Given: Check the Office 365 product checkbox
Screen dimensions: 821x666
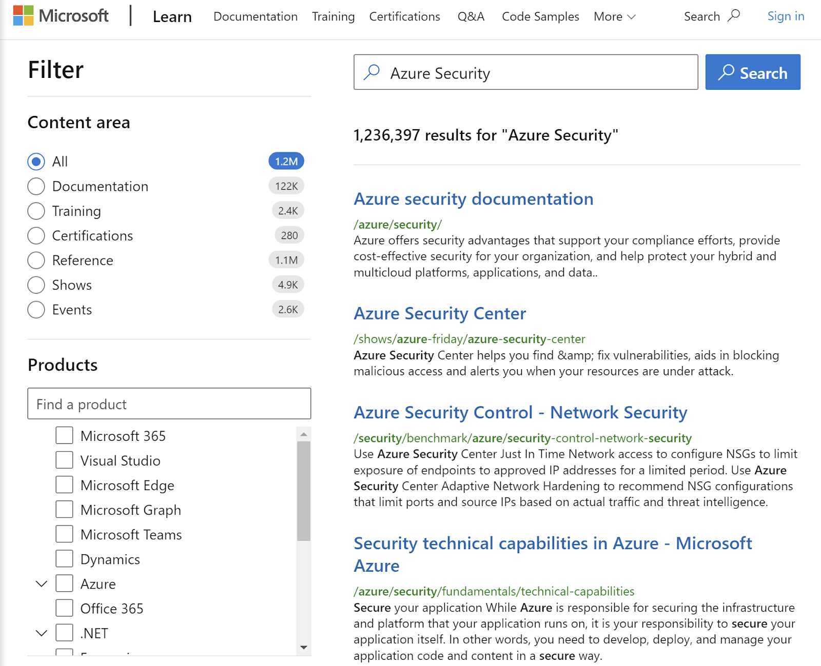Looking at the screenshot, I should pos(64,608).
